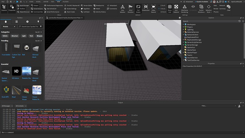Click the Explorer Search field
This screenshot has height=138, width=245.
click(210, 21)
